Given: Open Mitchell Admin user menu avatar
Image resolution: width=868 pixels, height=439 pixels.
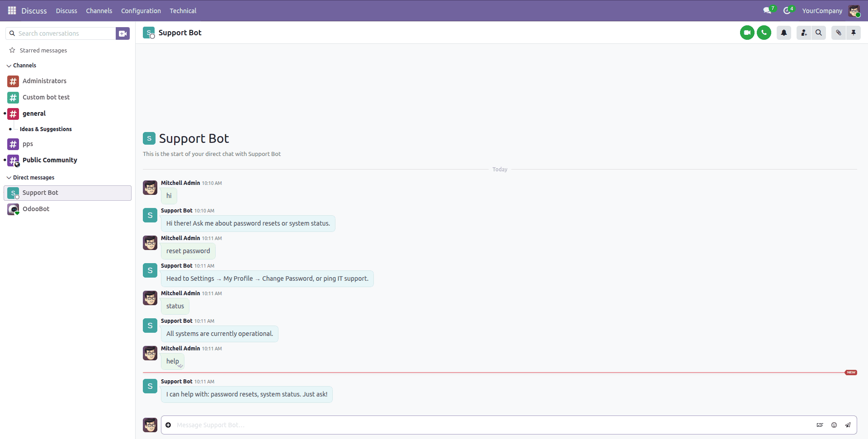Looking at the screenshot, I should pyautogui.click(x=854, y=10).
